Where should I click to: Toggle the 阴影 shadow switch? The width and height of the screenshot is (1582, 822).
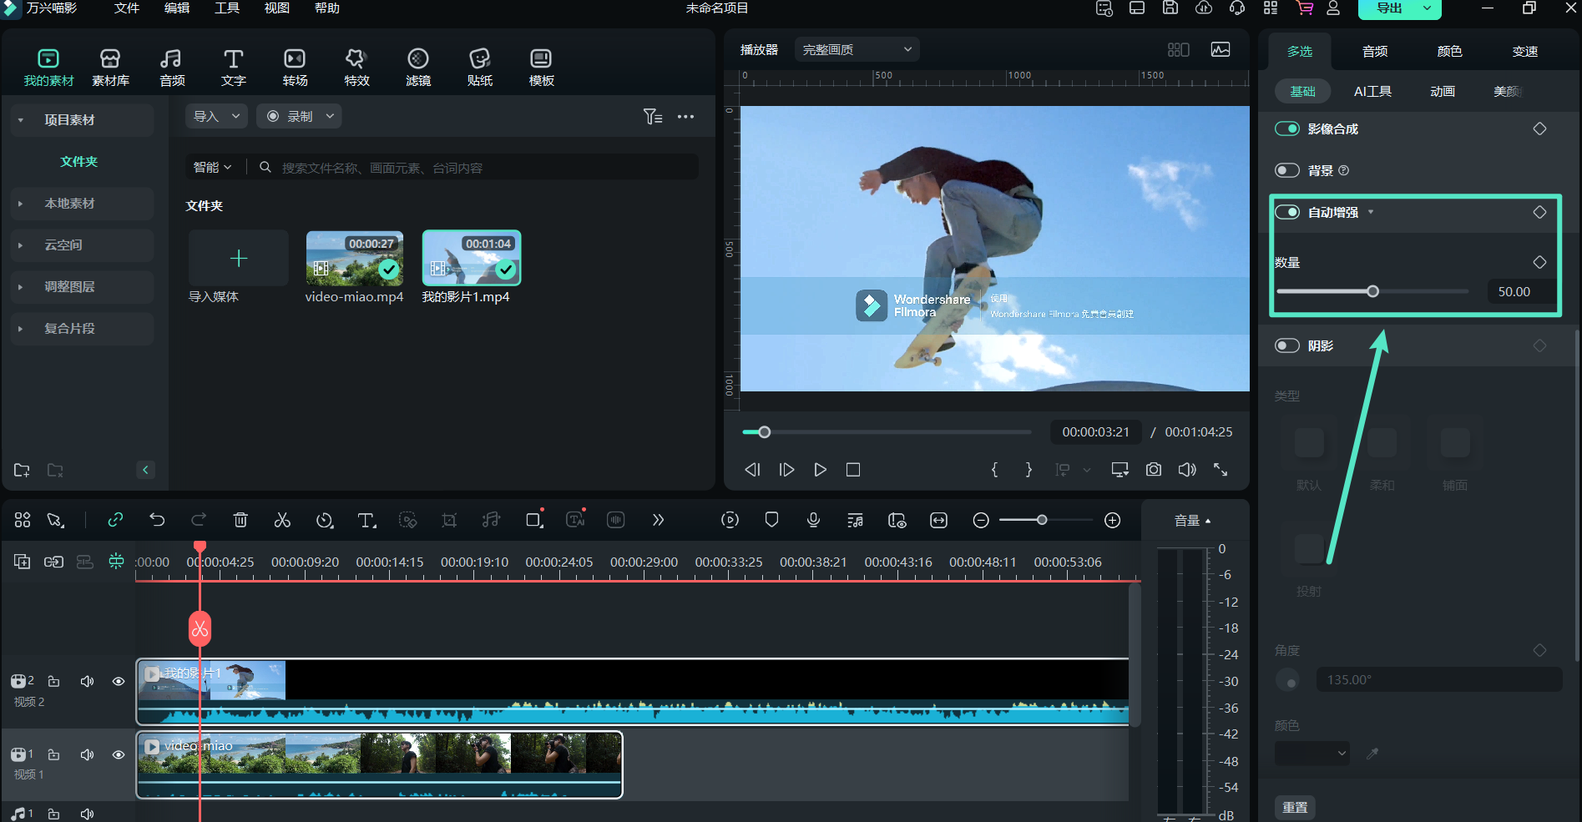pyautogui.click(x=1287, y=345)
